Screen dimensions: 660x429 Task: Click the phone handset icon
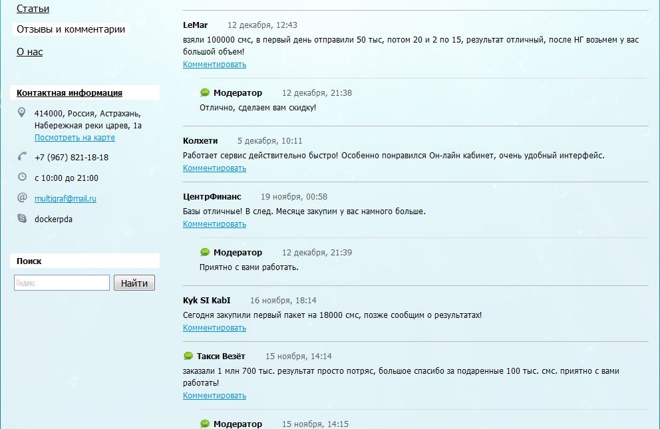22,156
